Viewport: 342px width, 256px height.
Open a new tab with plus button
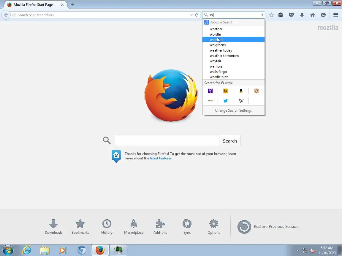point(72,4)
